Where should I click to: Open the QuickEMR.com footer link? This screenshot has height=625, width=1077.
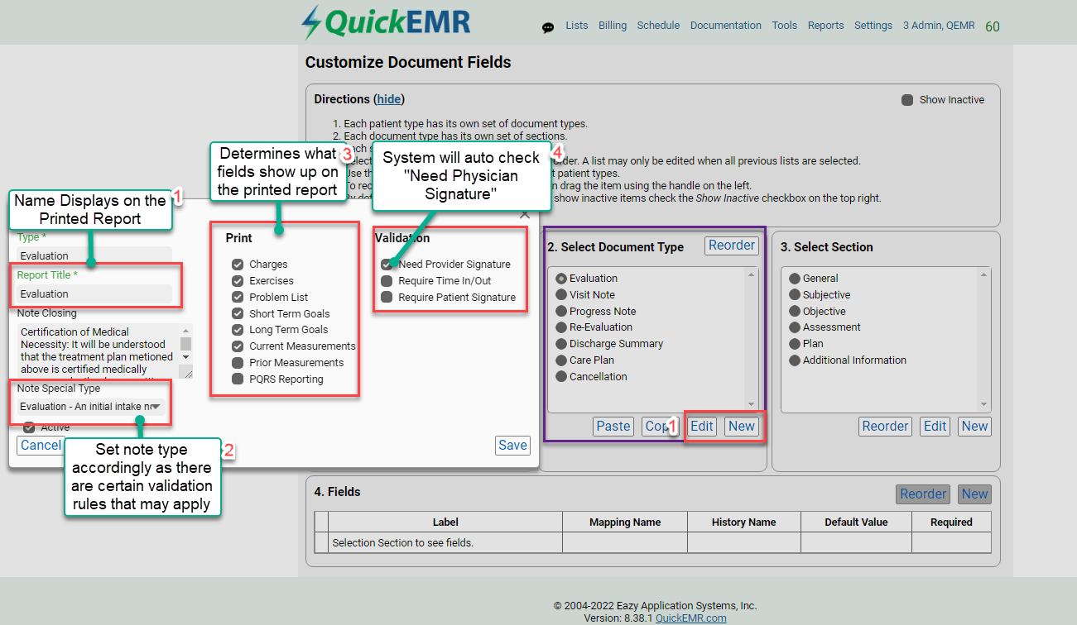point(690,618)
